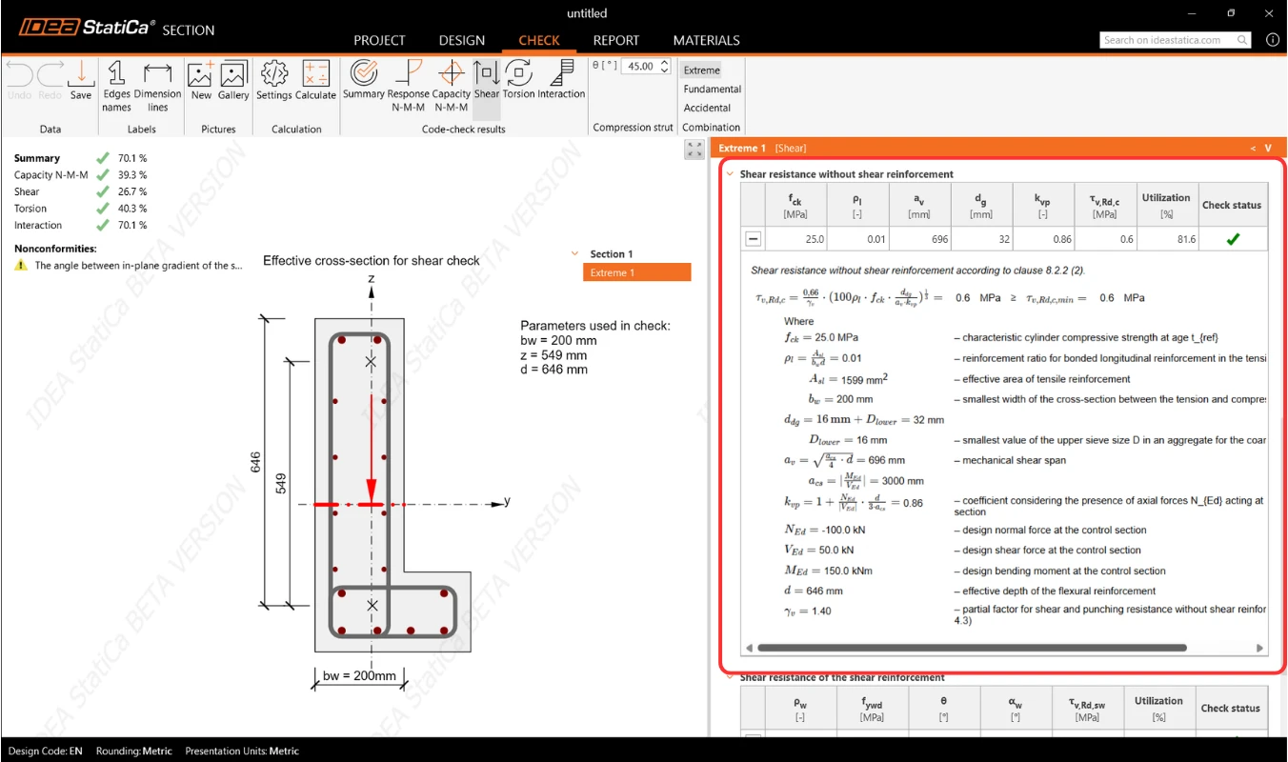Select the Fundamental combination

(712, 89)
